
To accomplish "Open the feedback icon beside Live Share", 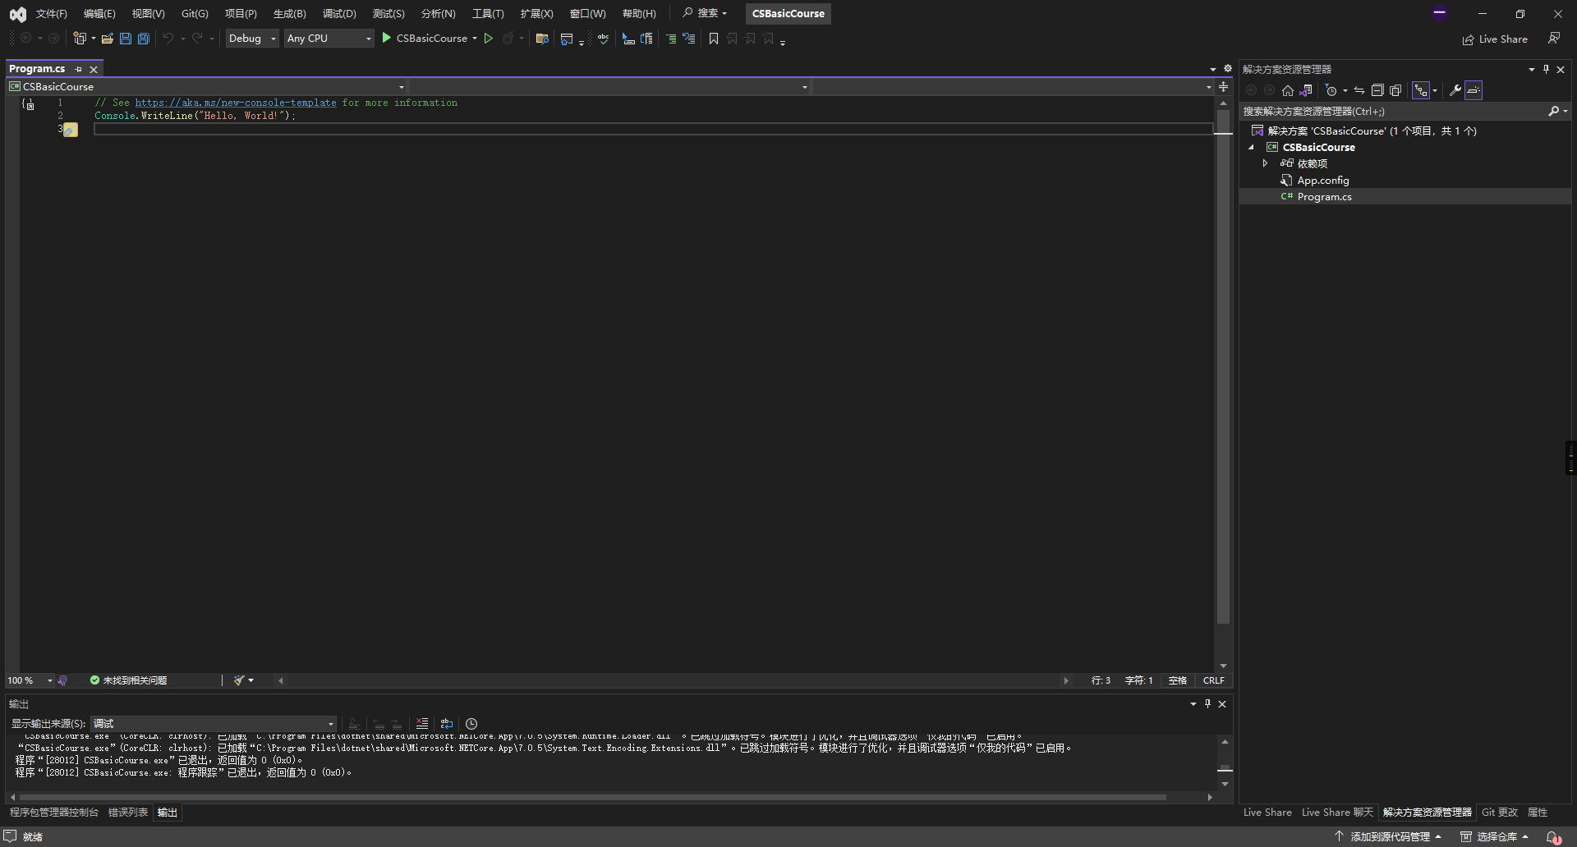I will (x=1553, y=39).
